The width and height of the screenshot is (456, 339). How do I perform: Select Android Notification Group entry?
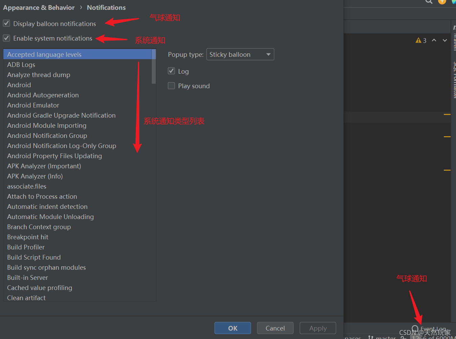(77, 136)
